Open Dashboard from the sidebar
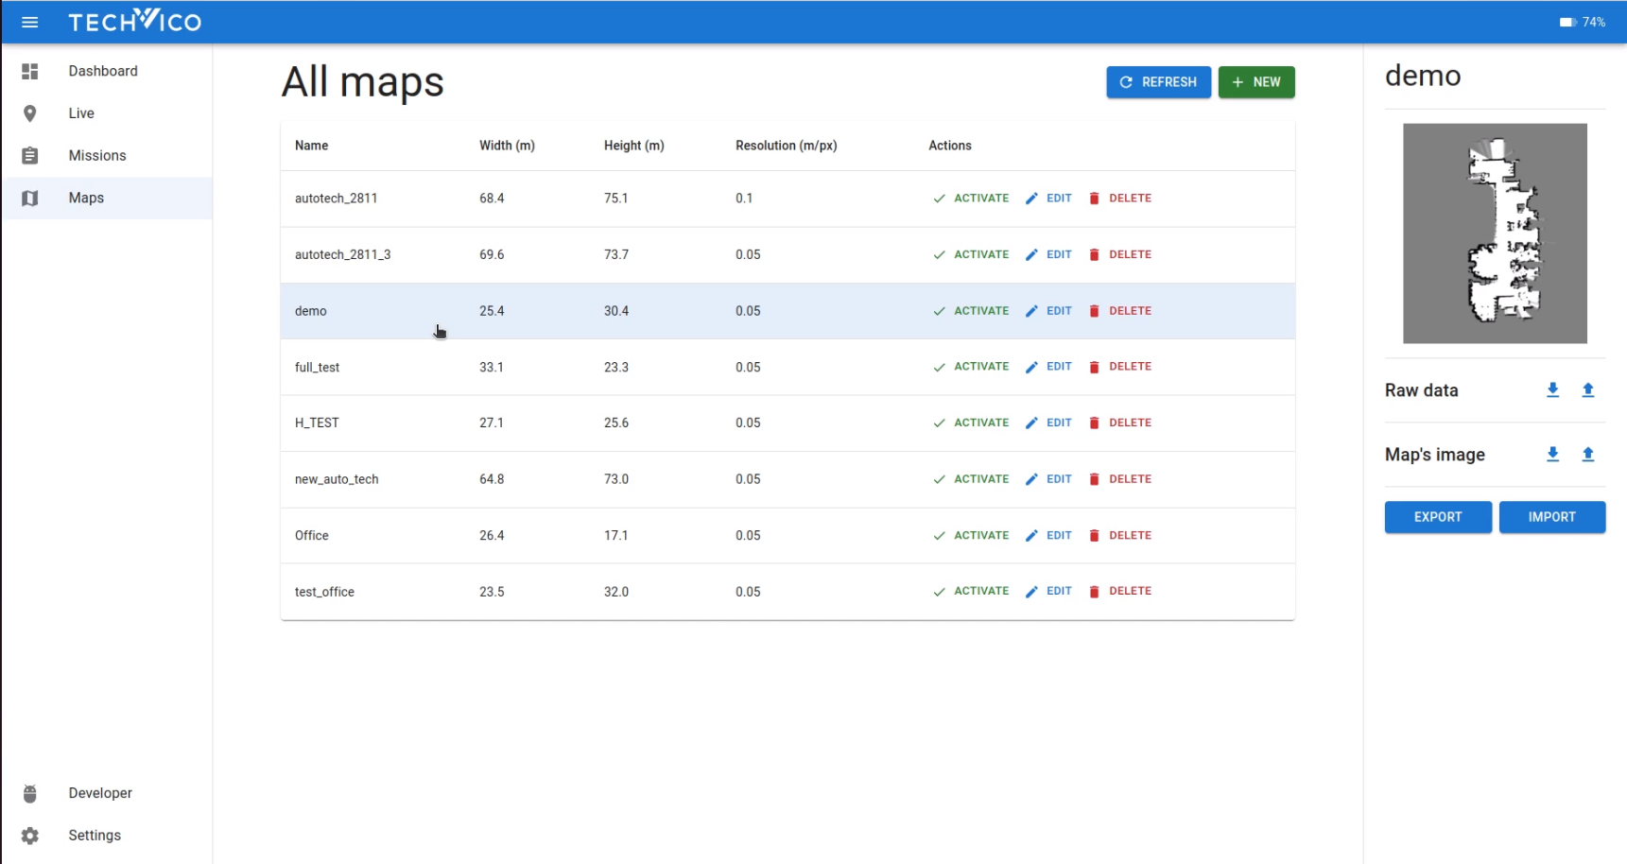 [103, 71]
